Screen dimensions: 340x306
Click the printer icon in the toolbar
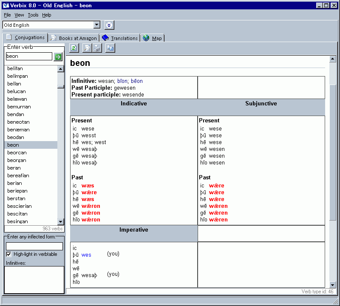[x=97, y=48]
